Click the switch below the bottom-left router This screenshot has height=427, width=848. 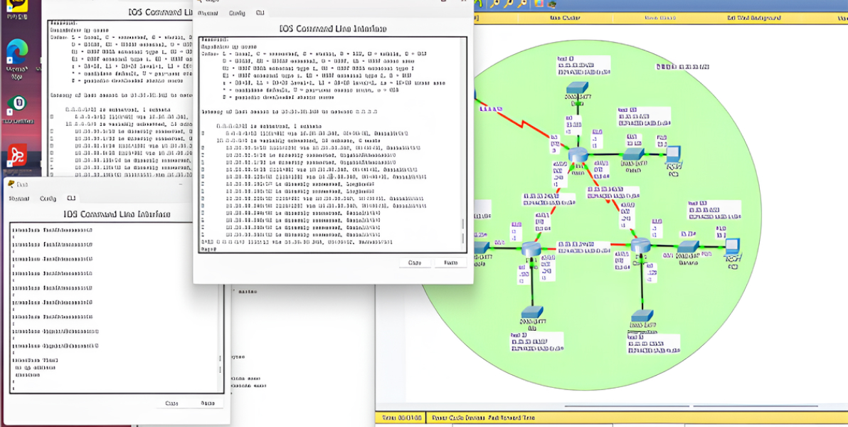[531, 312]
